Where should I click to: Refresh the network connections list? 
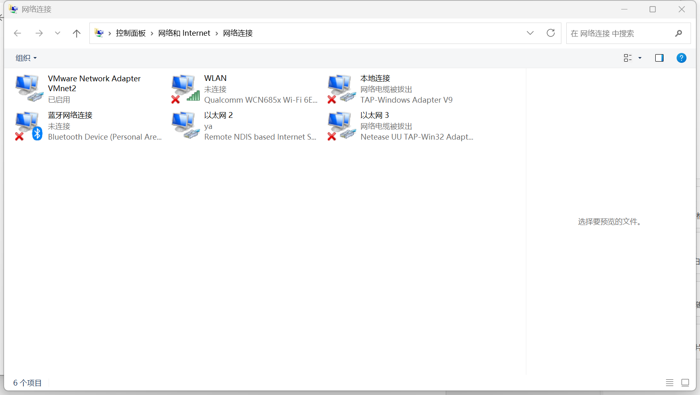coord(550,33)
